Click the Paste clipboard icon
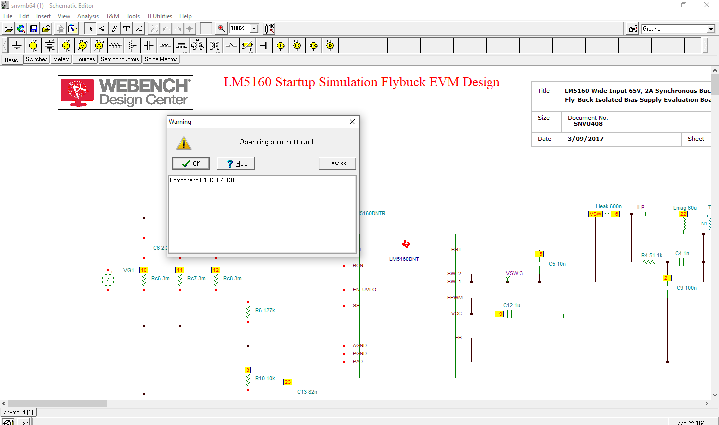This screenshot has width=719, height=425. pyautogui.click(x=73, y=29)
